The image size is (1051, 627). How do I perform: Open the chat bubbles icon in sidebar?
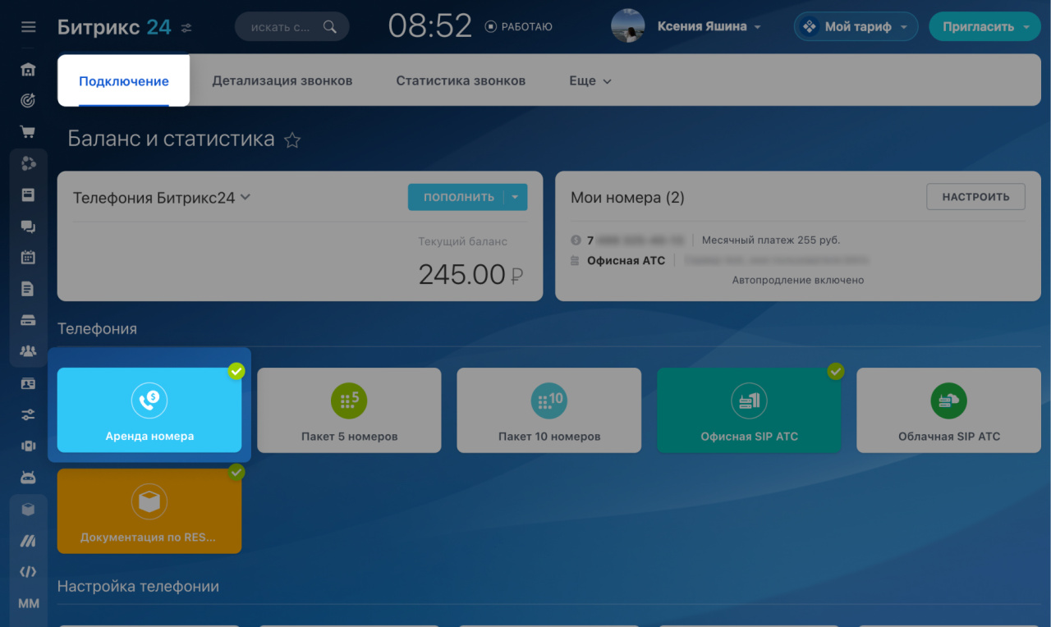point(29,227)
